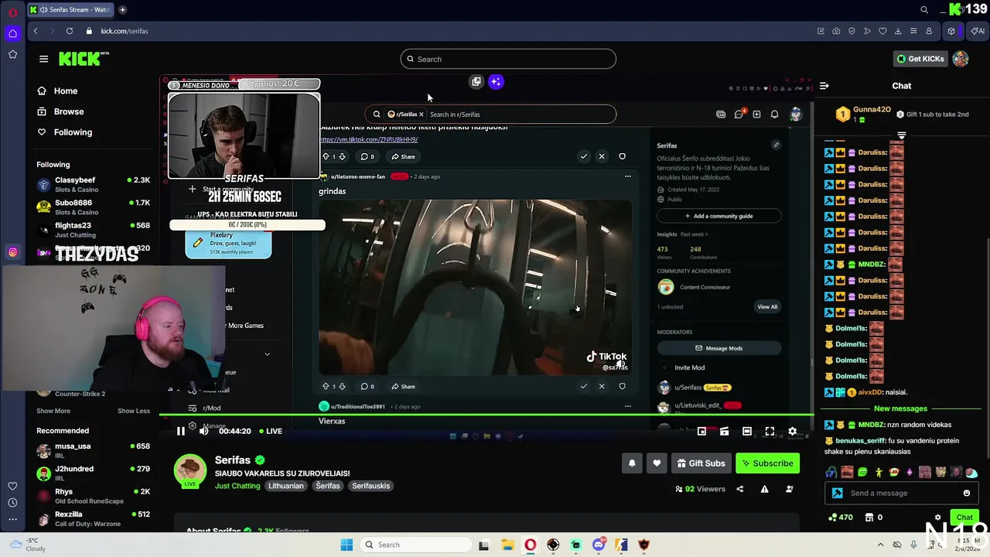Viewport: 990px width, 557px height.
Task: Open the user icon beside the report triangle
Action: (x=789, y=489)
